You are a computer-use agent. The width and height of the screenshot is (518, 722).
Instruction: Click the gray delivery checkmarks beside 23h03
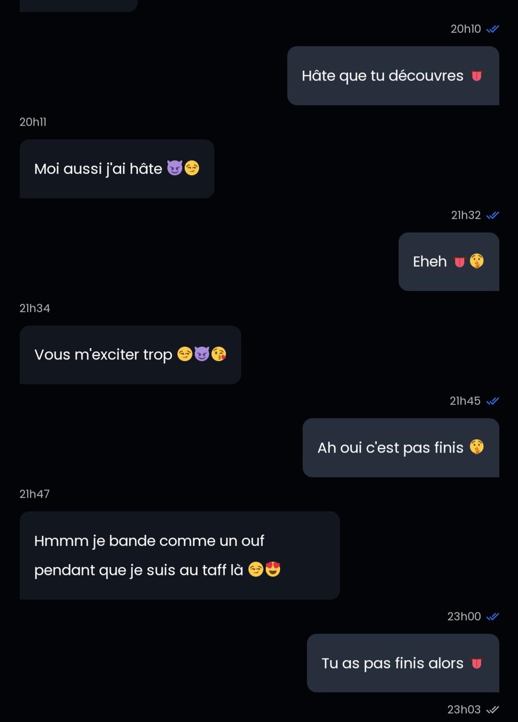point(493,709)
